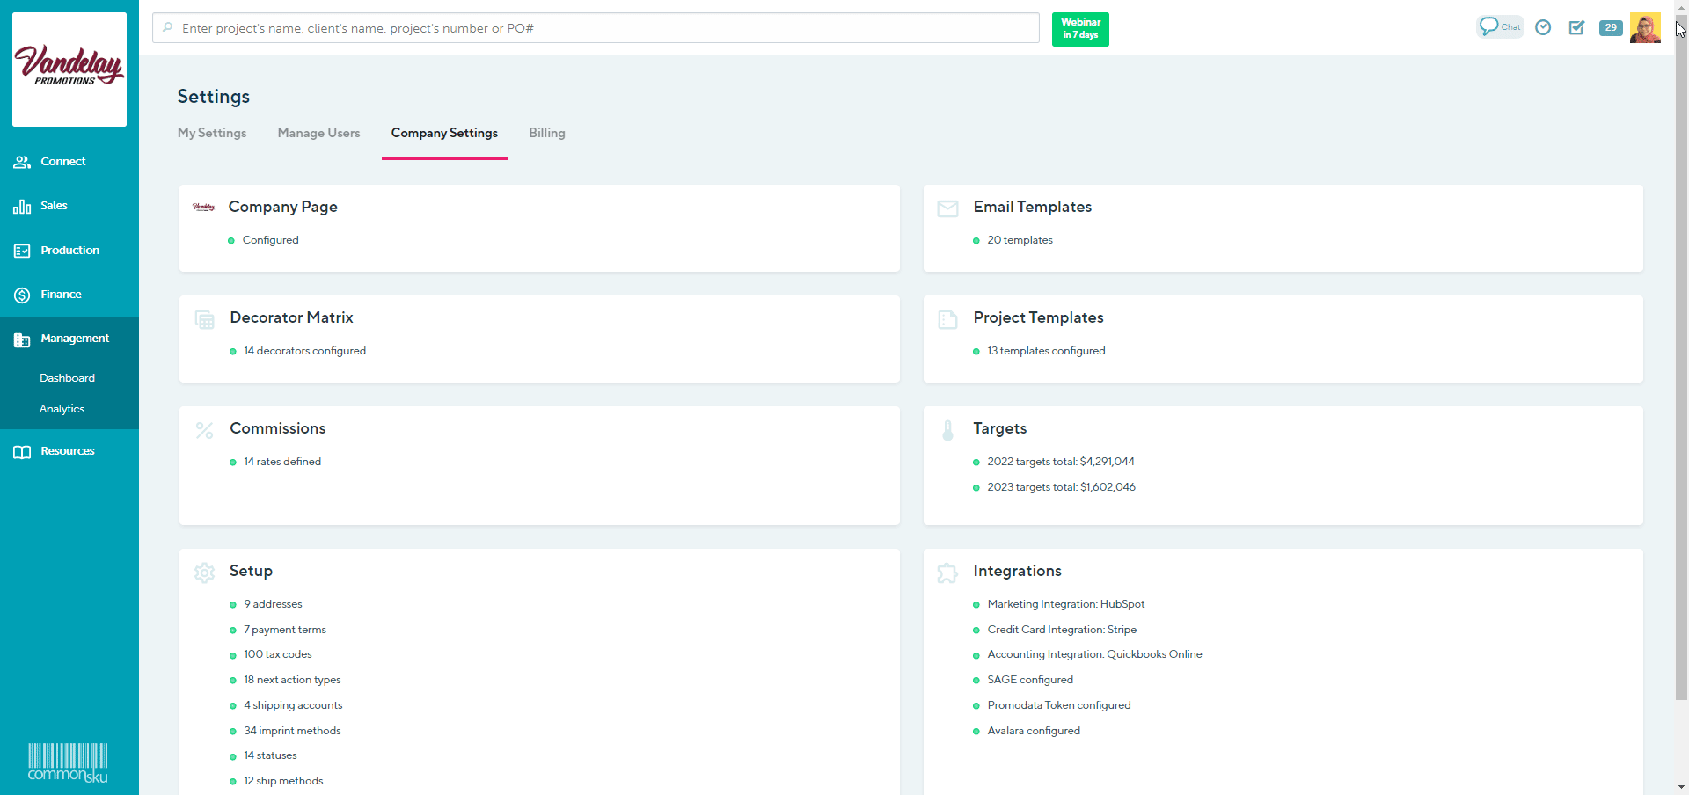
Task: Open the 29 notifications badge
Action: click(x=1611, y=28)
